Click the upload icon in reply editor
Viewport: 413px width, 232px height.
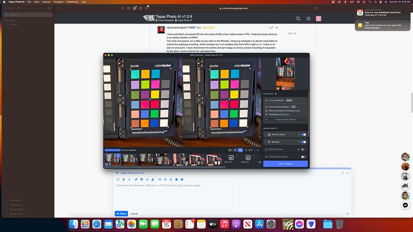153,180
